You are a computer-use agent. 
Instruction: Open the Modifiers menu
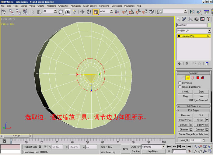[x=51, y=6]
